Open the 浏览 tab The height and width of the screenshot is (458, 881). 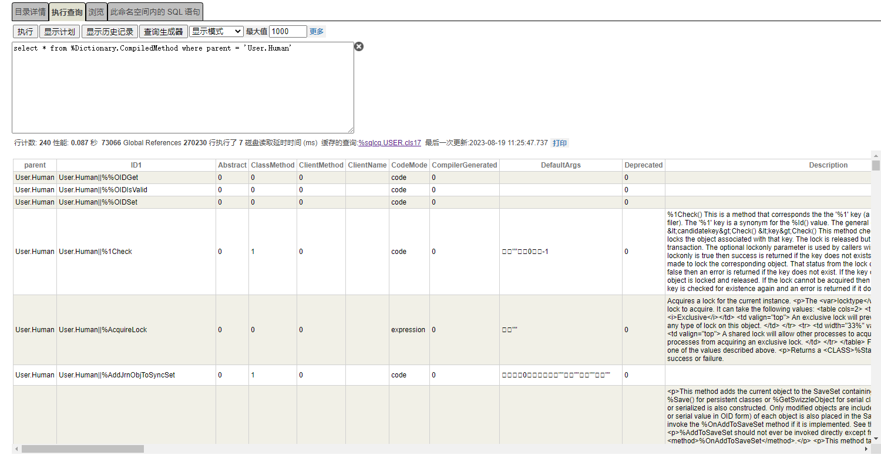tap(96, 12)
